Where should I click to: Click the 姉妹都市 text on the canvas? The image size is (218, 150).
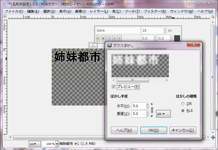pos(77,57)
